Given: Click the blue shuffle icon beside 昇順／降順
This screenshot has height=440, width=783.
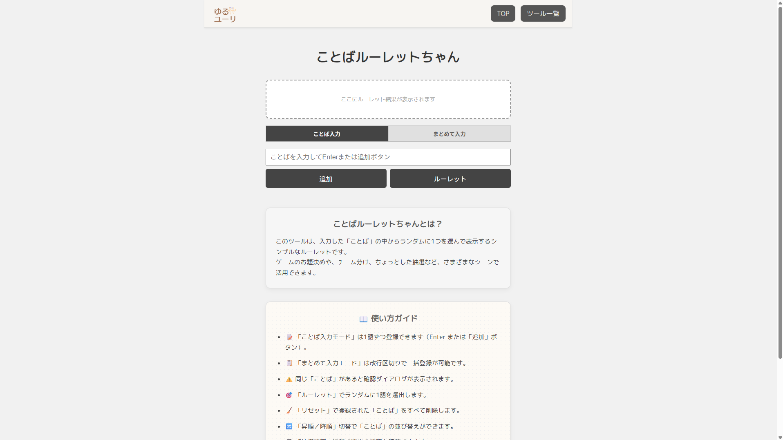Looking at the screenshot, I should tap(289, 427).
